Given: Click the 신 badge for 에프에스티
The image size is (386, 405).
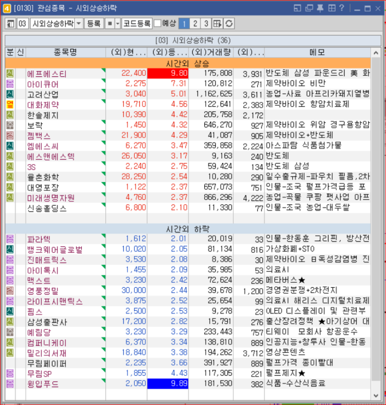Looking at the screenshot, I should click(x=10, y=73).
